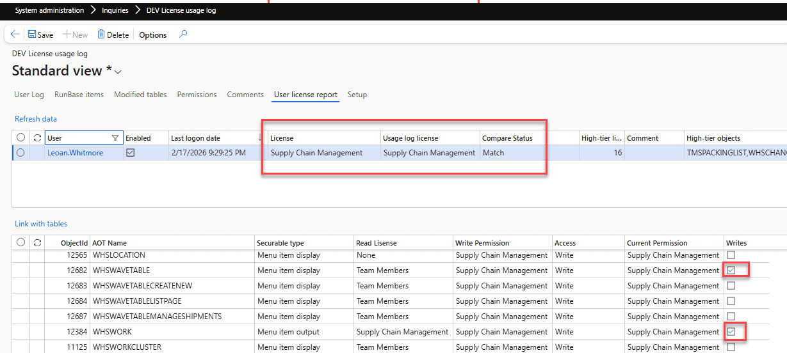Click the back arrow icon
Image resolution: width=787 pixels, height=353 pixels.
(15, 35)
